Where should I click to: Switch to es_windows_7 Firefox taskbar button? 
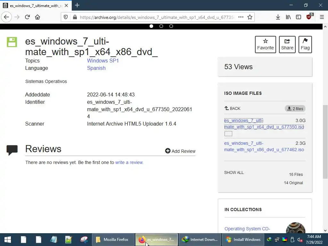click(x=157, y=240)
